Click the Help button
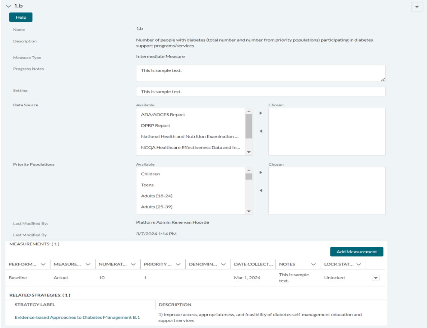 click(21, 17)
